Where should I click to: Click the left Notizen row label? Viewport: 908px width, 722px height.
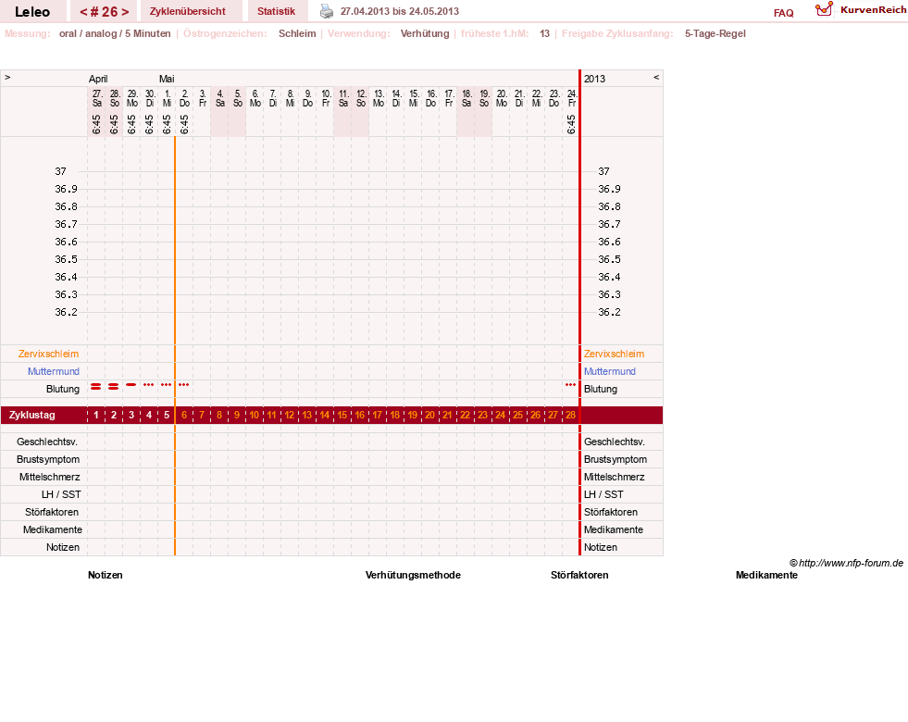pyautogui.click(x=63, y=547)
